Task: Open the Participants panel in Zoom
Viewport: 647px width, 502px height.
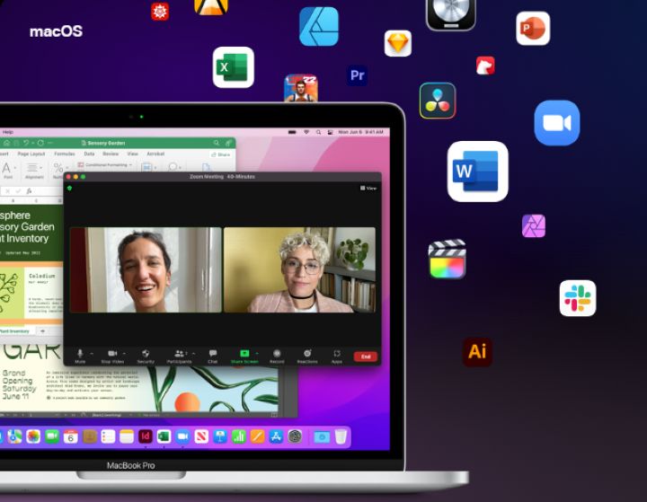Action: click(x=179, y=354)
